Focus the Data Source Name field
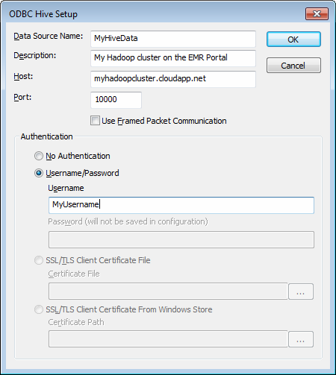 (173, 39)
